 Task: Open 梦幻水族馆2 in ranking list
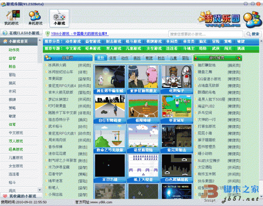coord(58,99)
